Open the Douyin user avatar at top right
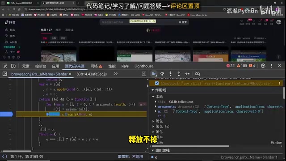 tap(279, 22)
